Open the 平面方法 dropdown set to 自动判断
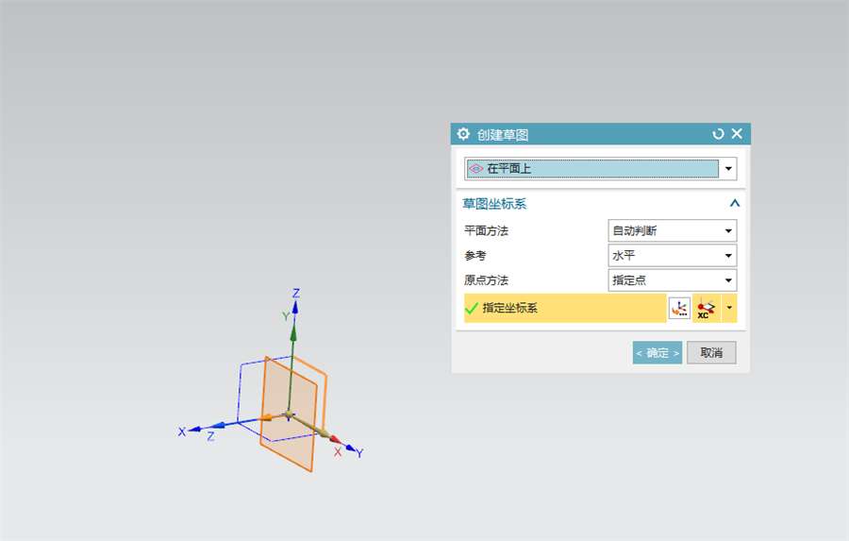The width and height of the screenshot is (849, 541). coord(673,230)
